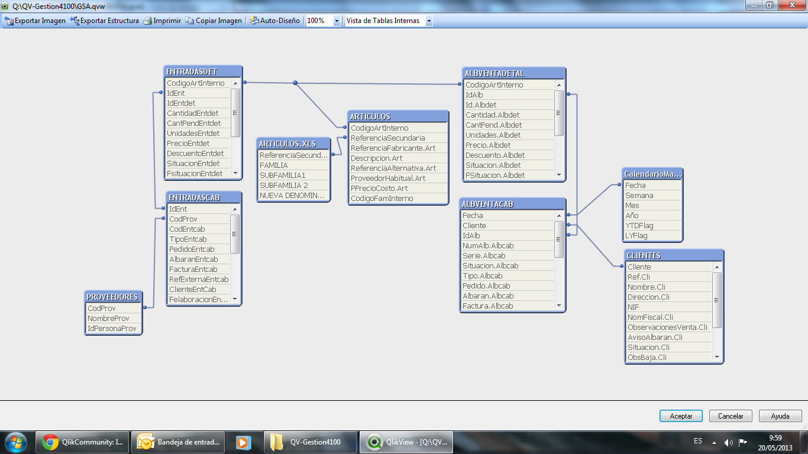The image size is (808, 454).
Task: Print the diagram using Imprimir
Action: pyautogui.click(x=162, y=21)
